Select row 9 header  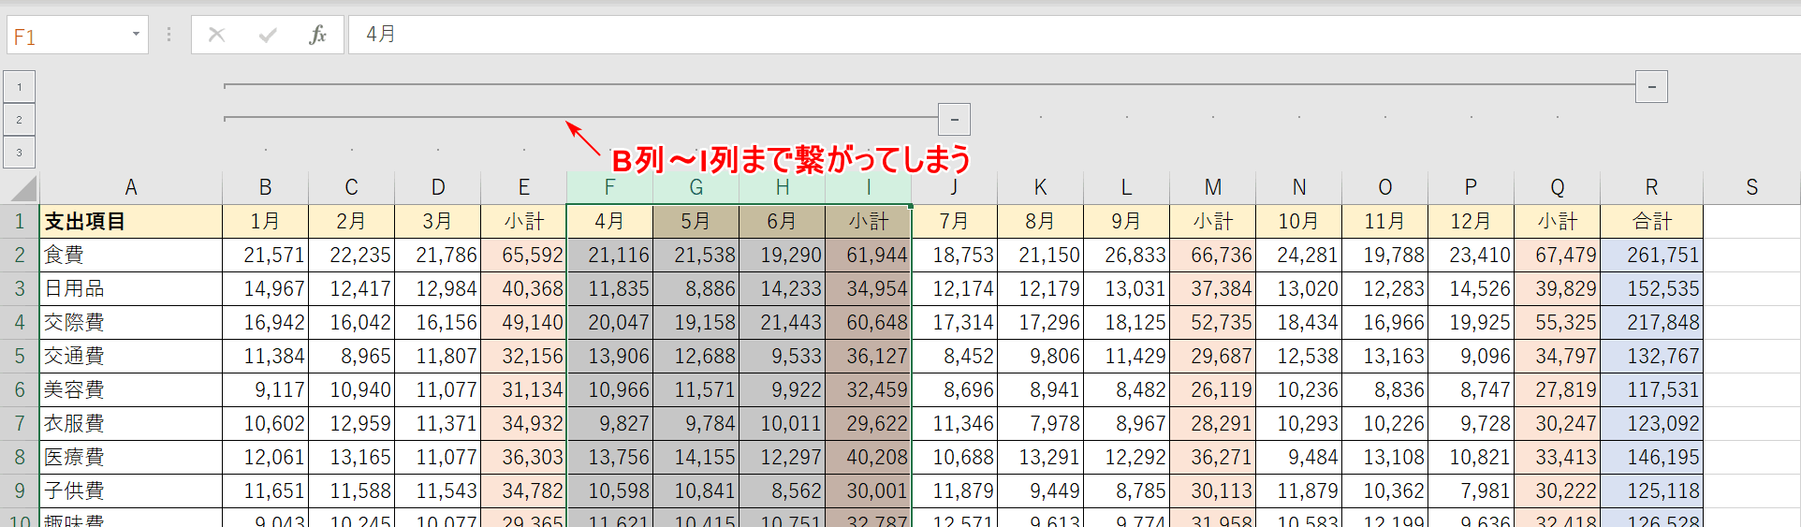pyautogui.click(x=20, y=491)
